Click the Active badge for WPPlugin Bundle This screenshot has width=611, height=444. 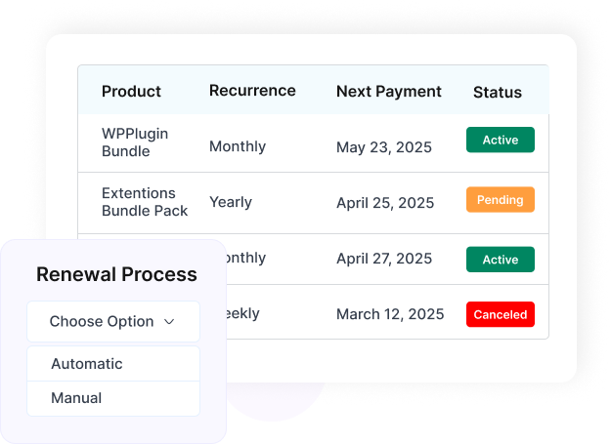[501, 140]
